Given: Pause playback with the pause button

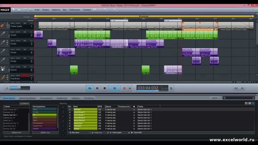Looking at the screenshot, I should click(115, 88).
